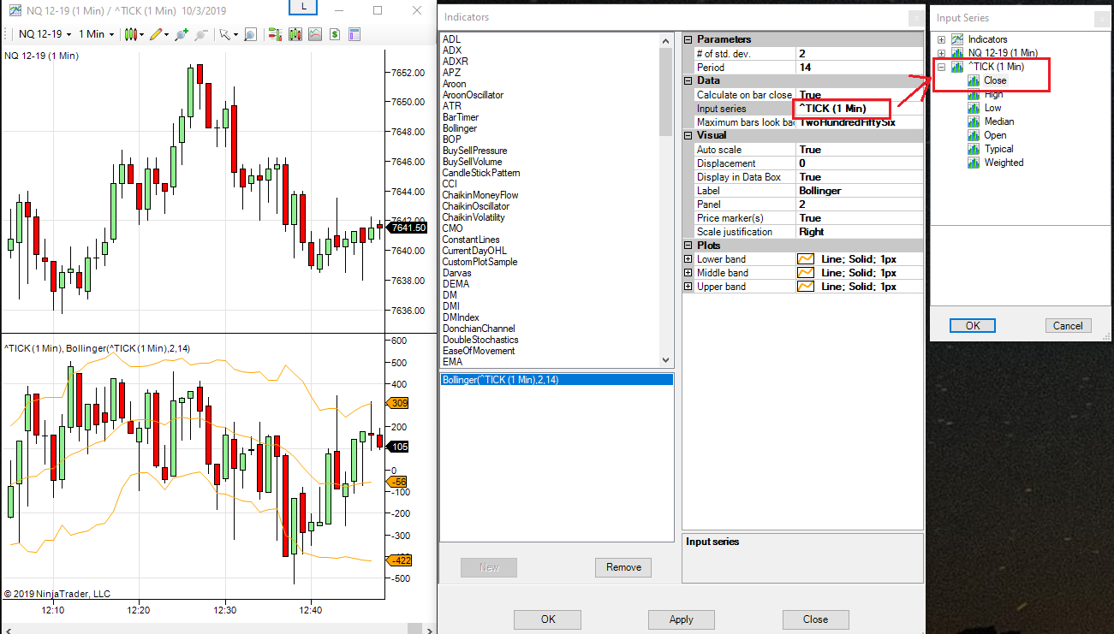The width and height of the screenshot is (1114, 634).
Task: Select Low input series item
Action: 992,108
